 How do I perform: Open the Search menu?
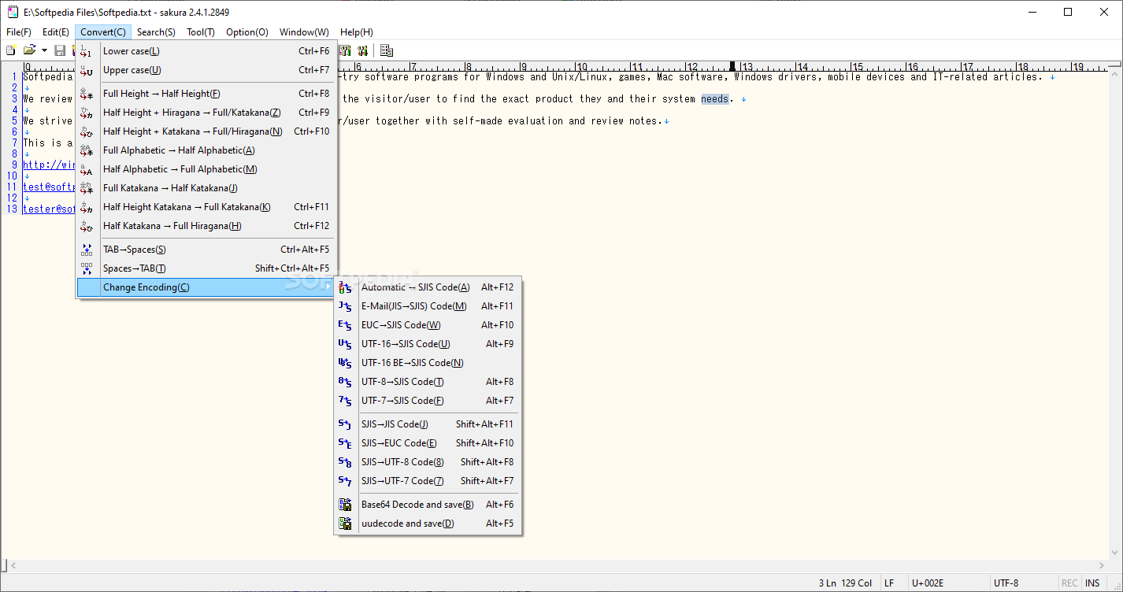coord(156,32)
